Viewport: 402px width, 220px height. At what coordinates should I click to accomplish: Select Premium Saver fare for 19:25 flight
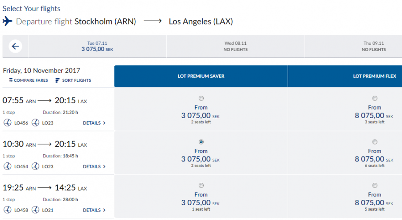201,186
